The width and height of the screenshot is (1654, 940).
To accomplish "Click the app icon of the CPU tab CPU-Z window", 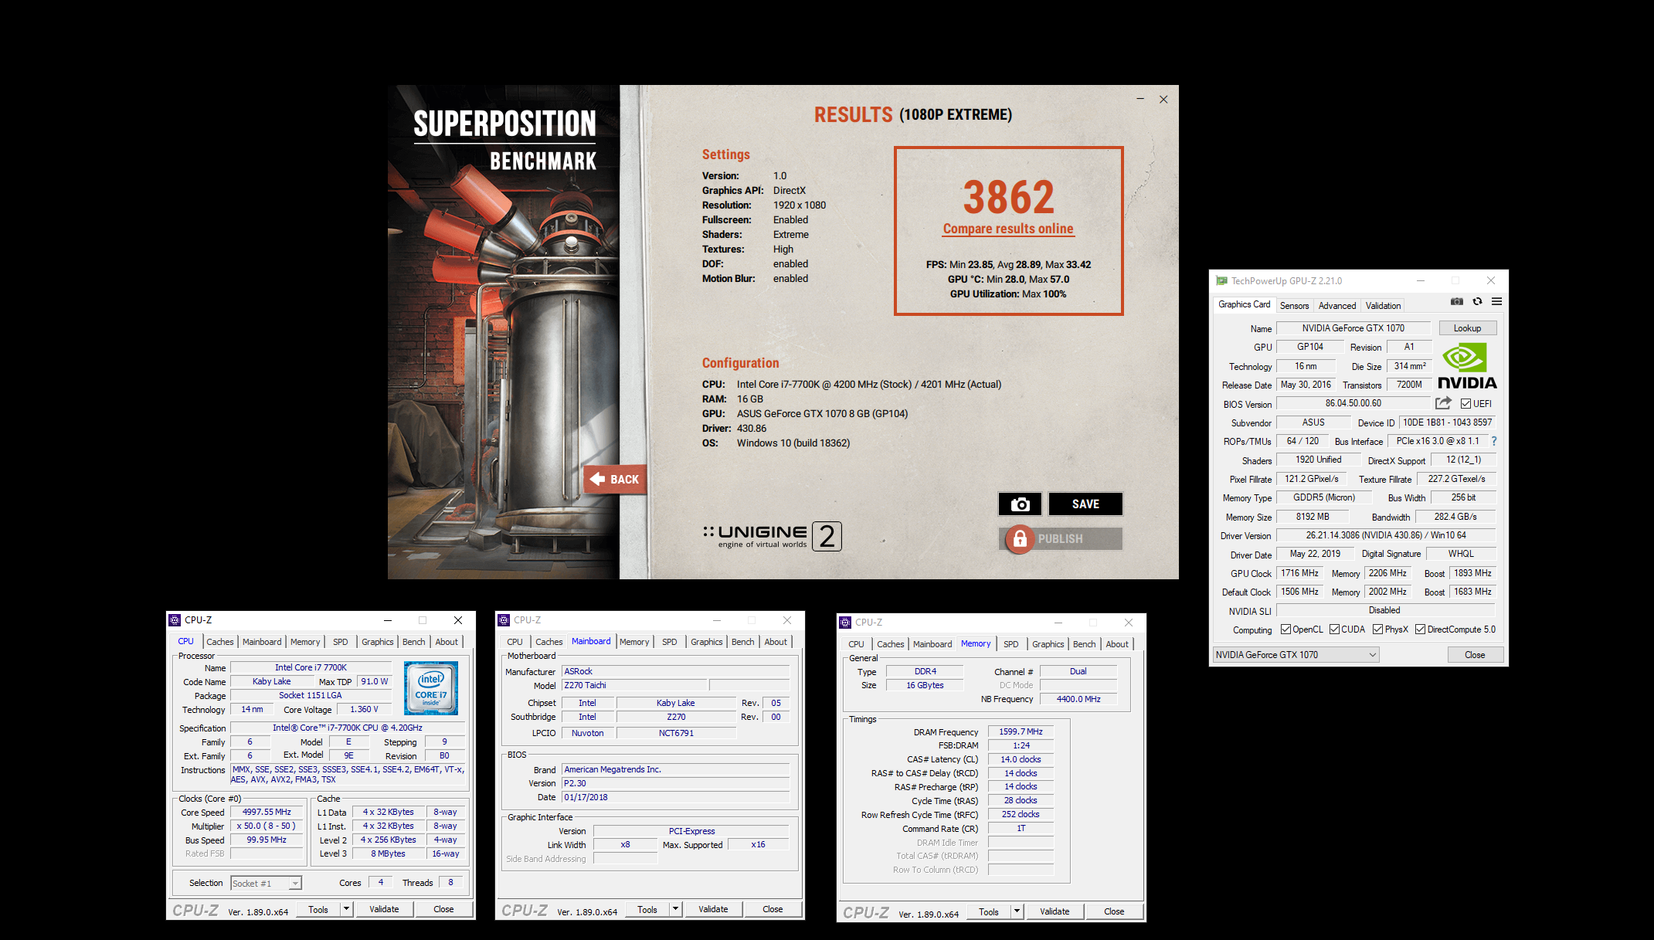I will [x=175, y=620].
